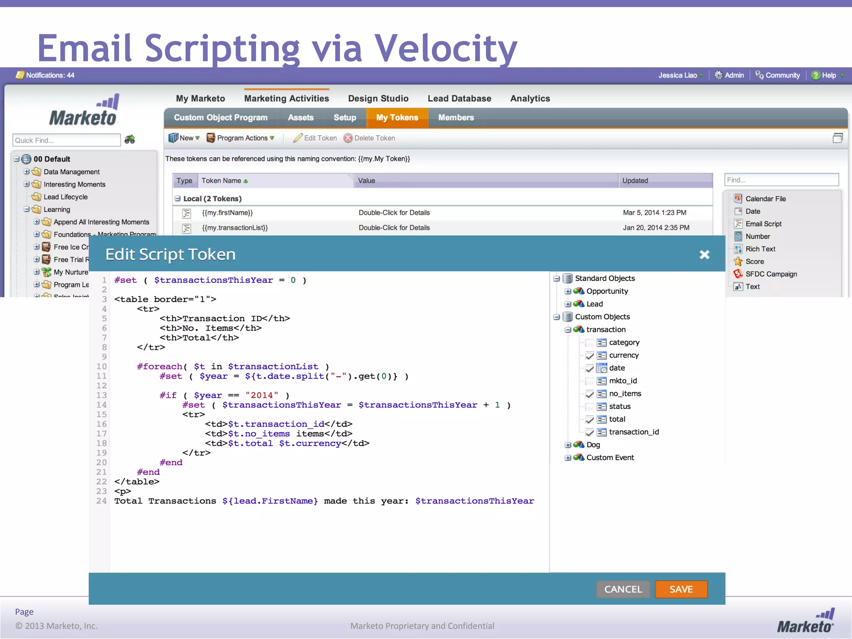Open the Admin gear icon
852x639 pixels.
coord(718,75)
